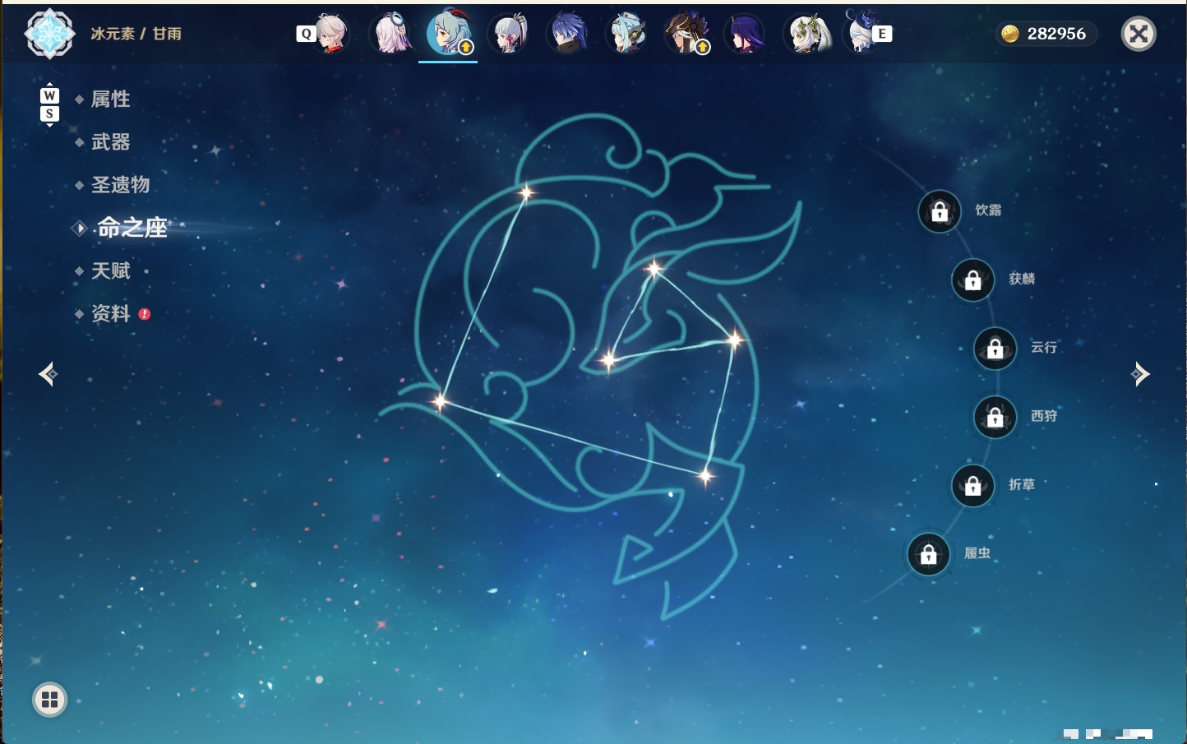Select the purple-haired Raiden Shogun portrait

point(746,34)
